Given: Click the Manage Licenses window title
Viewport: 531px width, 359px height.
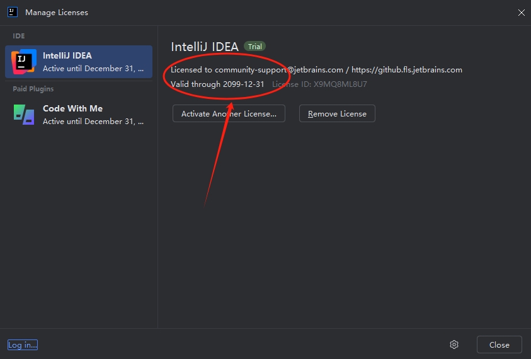Looking at the screenshot, I should (x=57, y=13).
